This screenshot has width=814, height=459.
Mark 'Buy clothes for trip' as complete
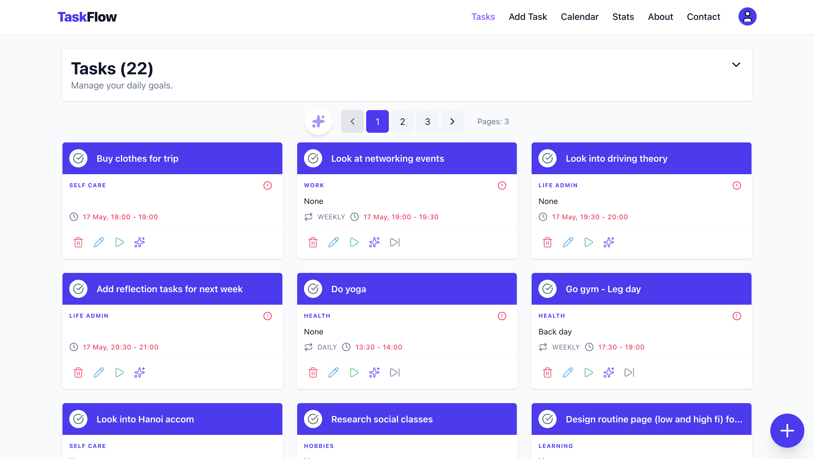click(x=78, y=158)
